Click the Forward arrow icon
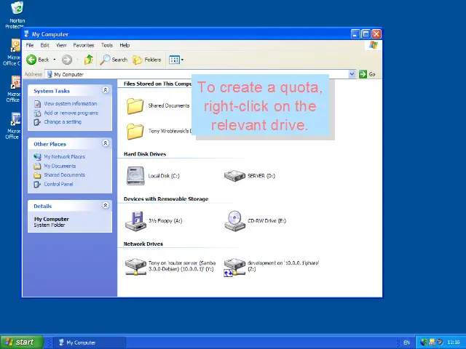The image size is (466, 349). (67, 60)
